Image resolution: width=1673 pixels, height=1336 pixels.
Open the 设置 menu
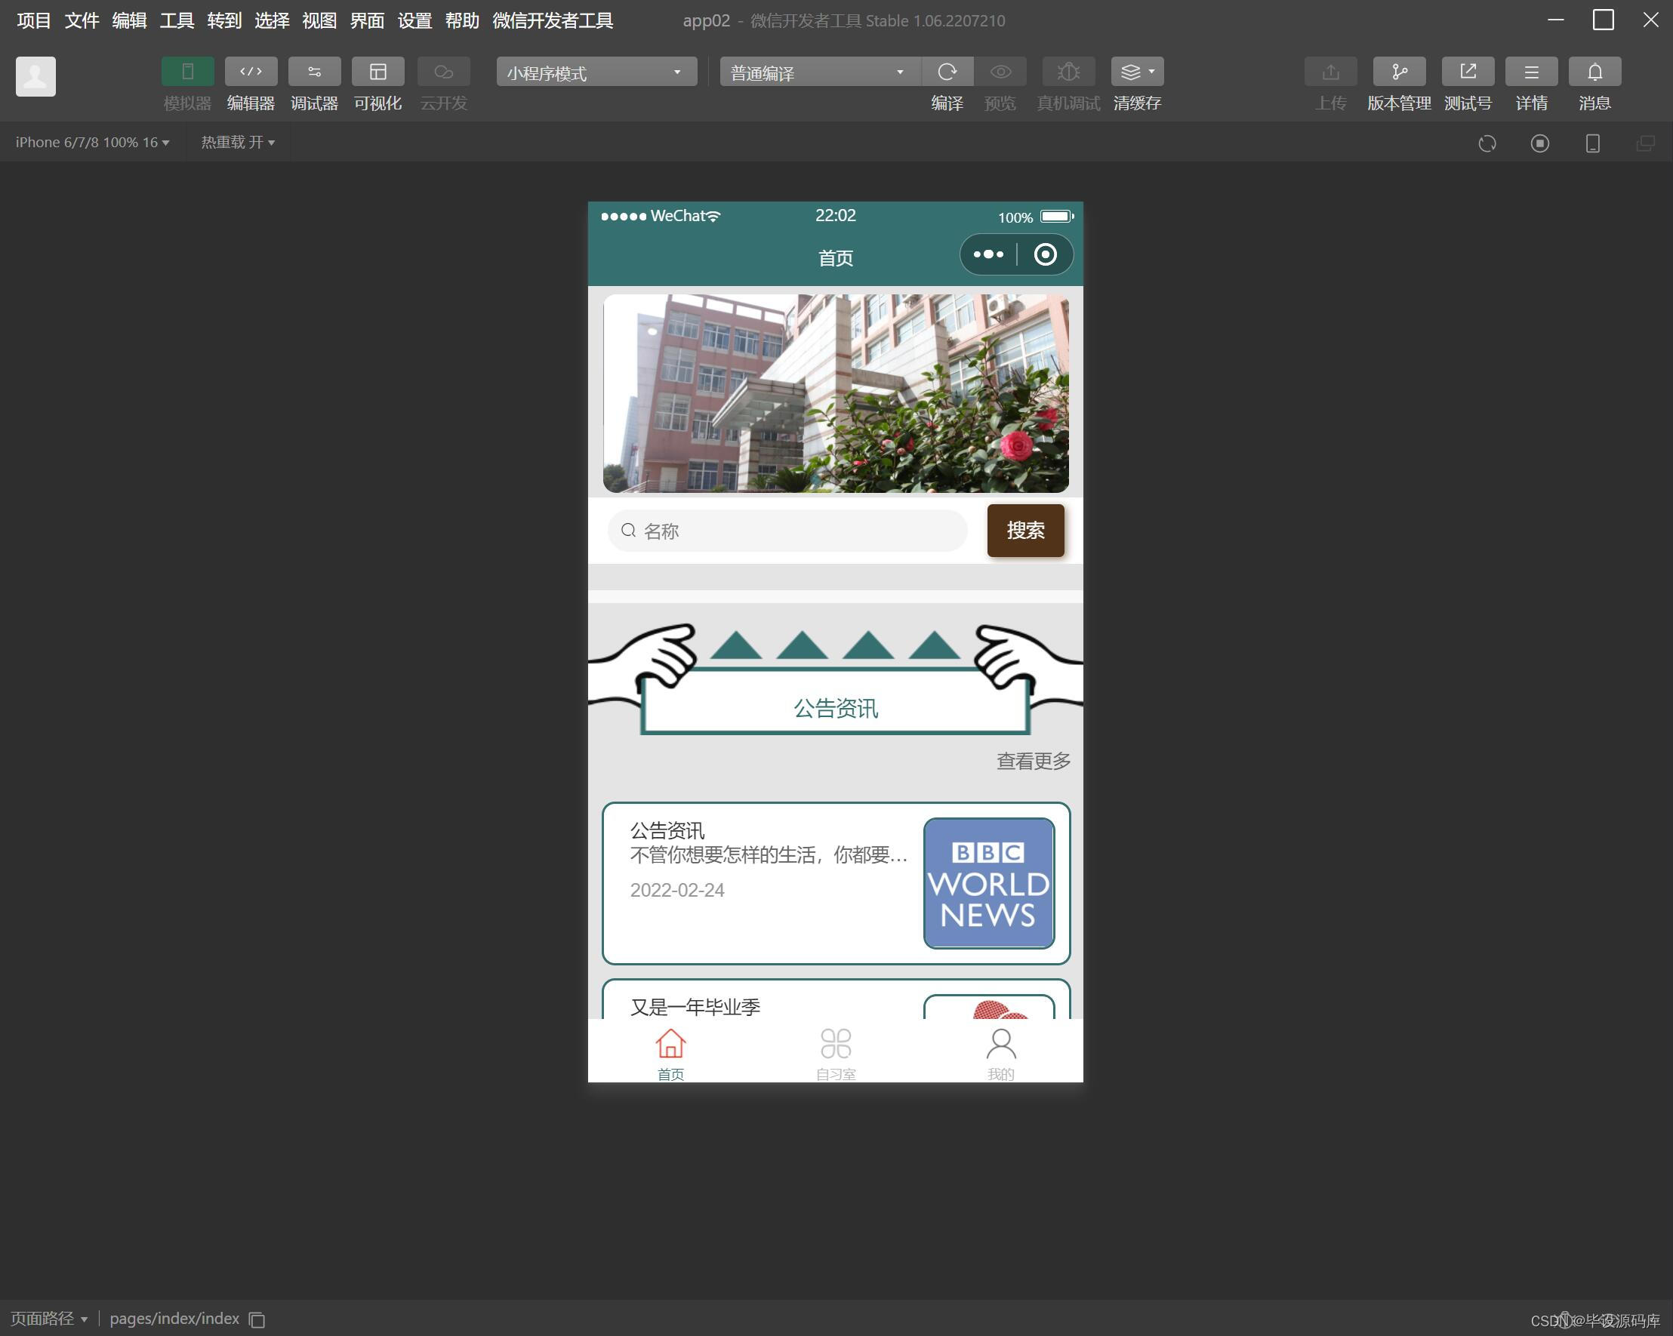coord(414,21)
